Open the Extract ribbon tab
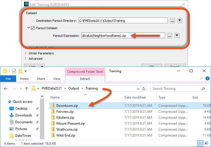 [x=85, y=79]
